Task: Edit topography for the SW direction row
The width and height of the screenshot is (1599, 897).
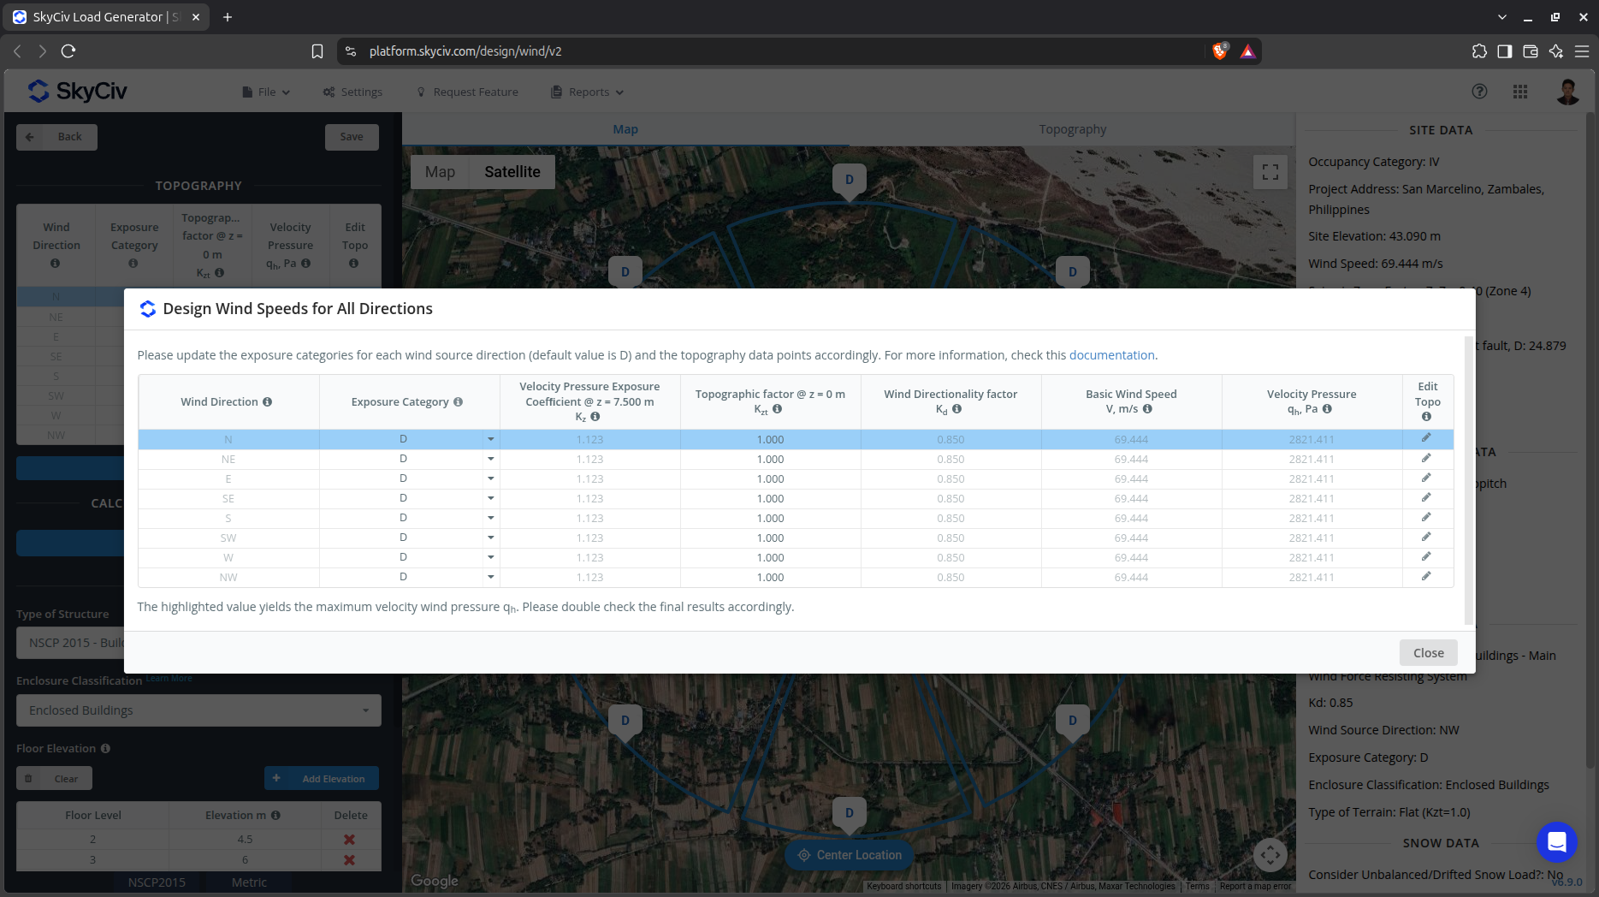Action: tap(1426, 537)
